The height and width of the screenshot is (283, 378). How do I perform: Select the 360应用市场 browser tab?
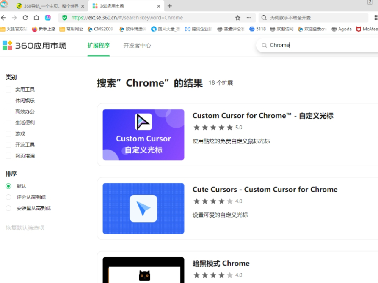[x=127, y=6]
